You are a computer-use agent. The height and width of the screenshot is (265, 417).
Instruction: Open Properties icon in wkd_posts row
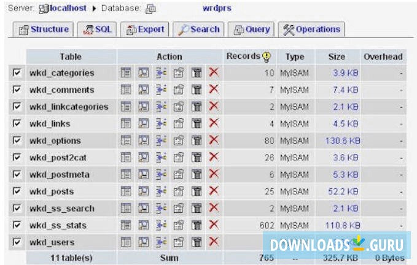click(179, 191)
